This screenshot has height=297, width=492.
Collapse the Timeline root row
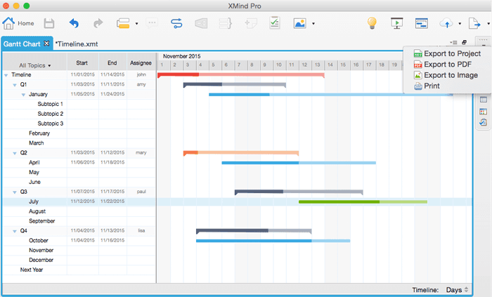pos(6,75)
